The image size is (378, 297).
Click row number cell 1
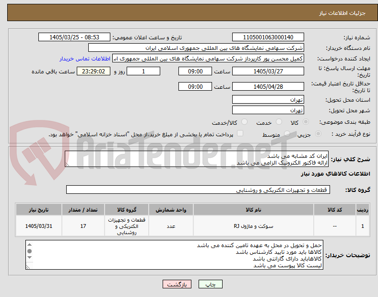tap(363, 226)
